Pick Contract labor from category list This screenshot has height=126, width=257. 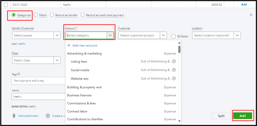coord(77,111)
